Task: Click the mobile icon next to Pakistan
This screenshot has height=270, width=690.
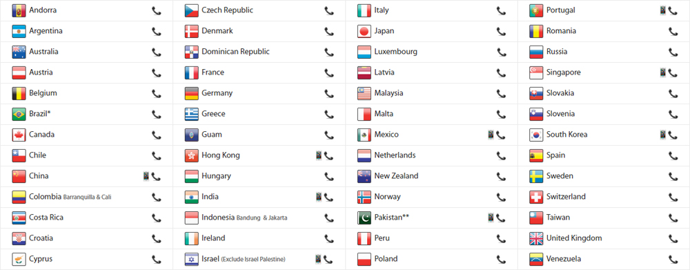Action: [x=491, y=218]
